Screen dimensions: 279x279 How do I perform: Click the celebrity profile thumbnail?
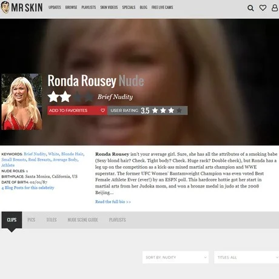pyautogui.click(x=22, y=102)
